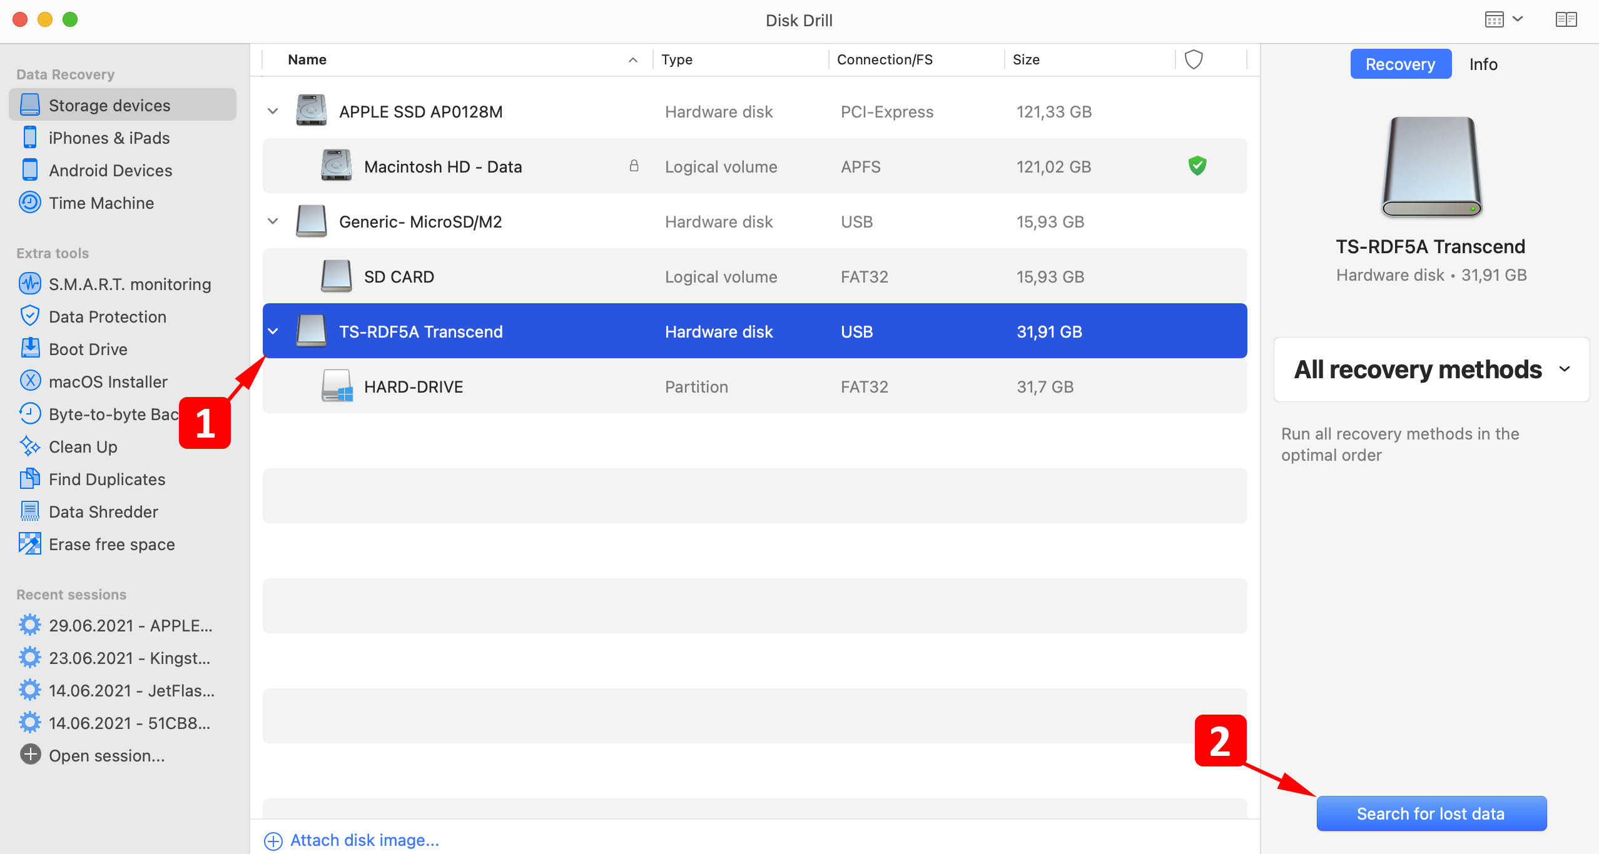Click the Attach disk image... link
The height and width of the screenshot is (854, 1599).
pos(365,840)
